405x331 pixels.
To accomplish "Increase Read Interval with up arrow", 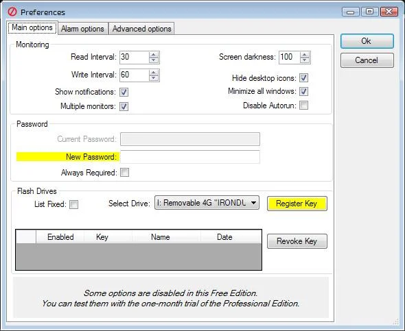I will (154, 54).
